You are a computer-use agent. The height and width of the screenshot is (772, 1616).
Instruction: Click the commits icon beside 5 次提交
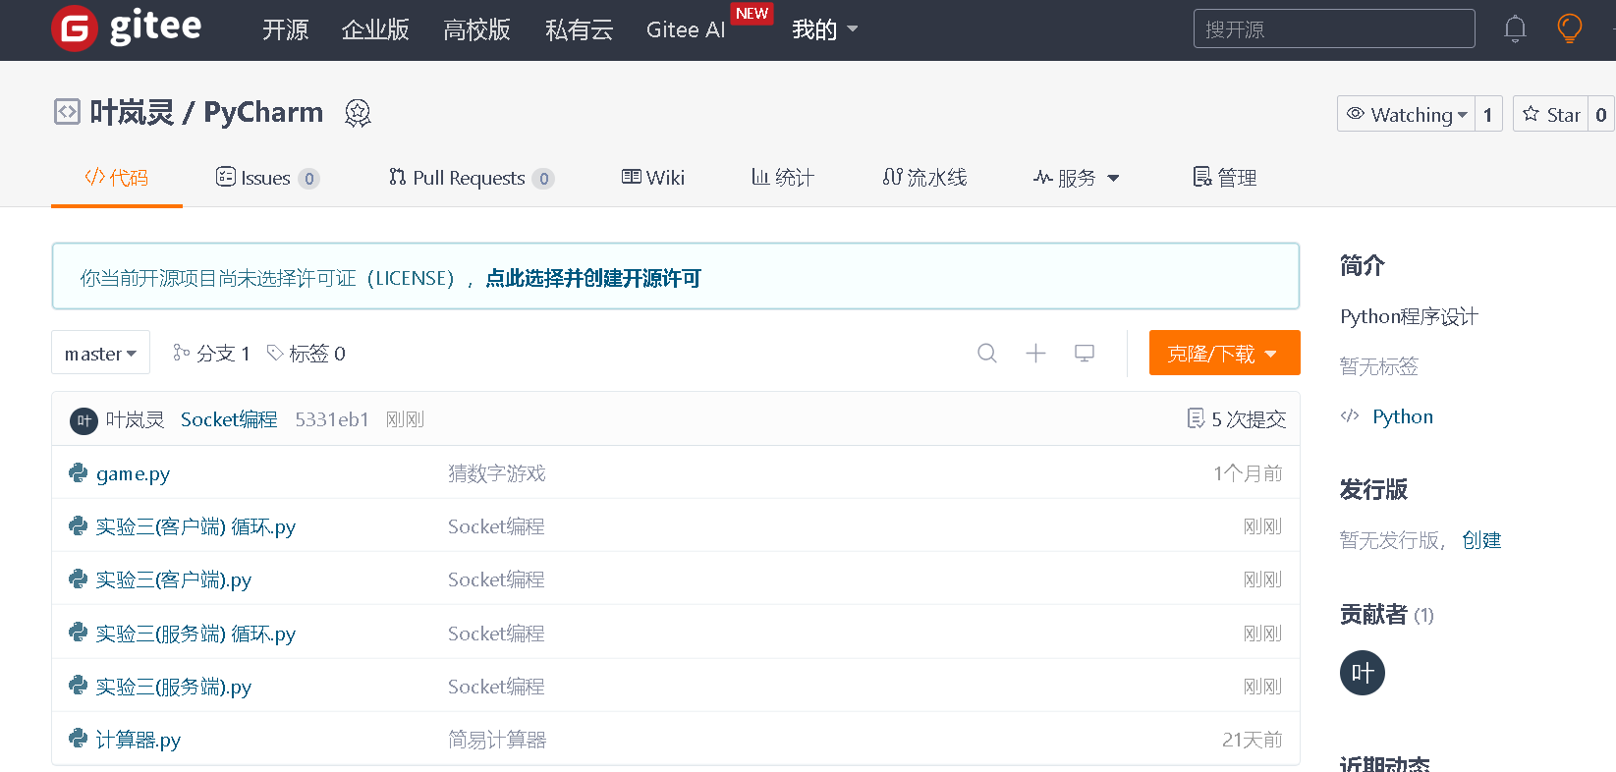(1196, 418)
